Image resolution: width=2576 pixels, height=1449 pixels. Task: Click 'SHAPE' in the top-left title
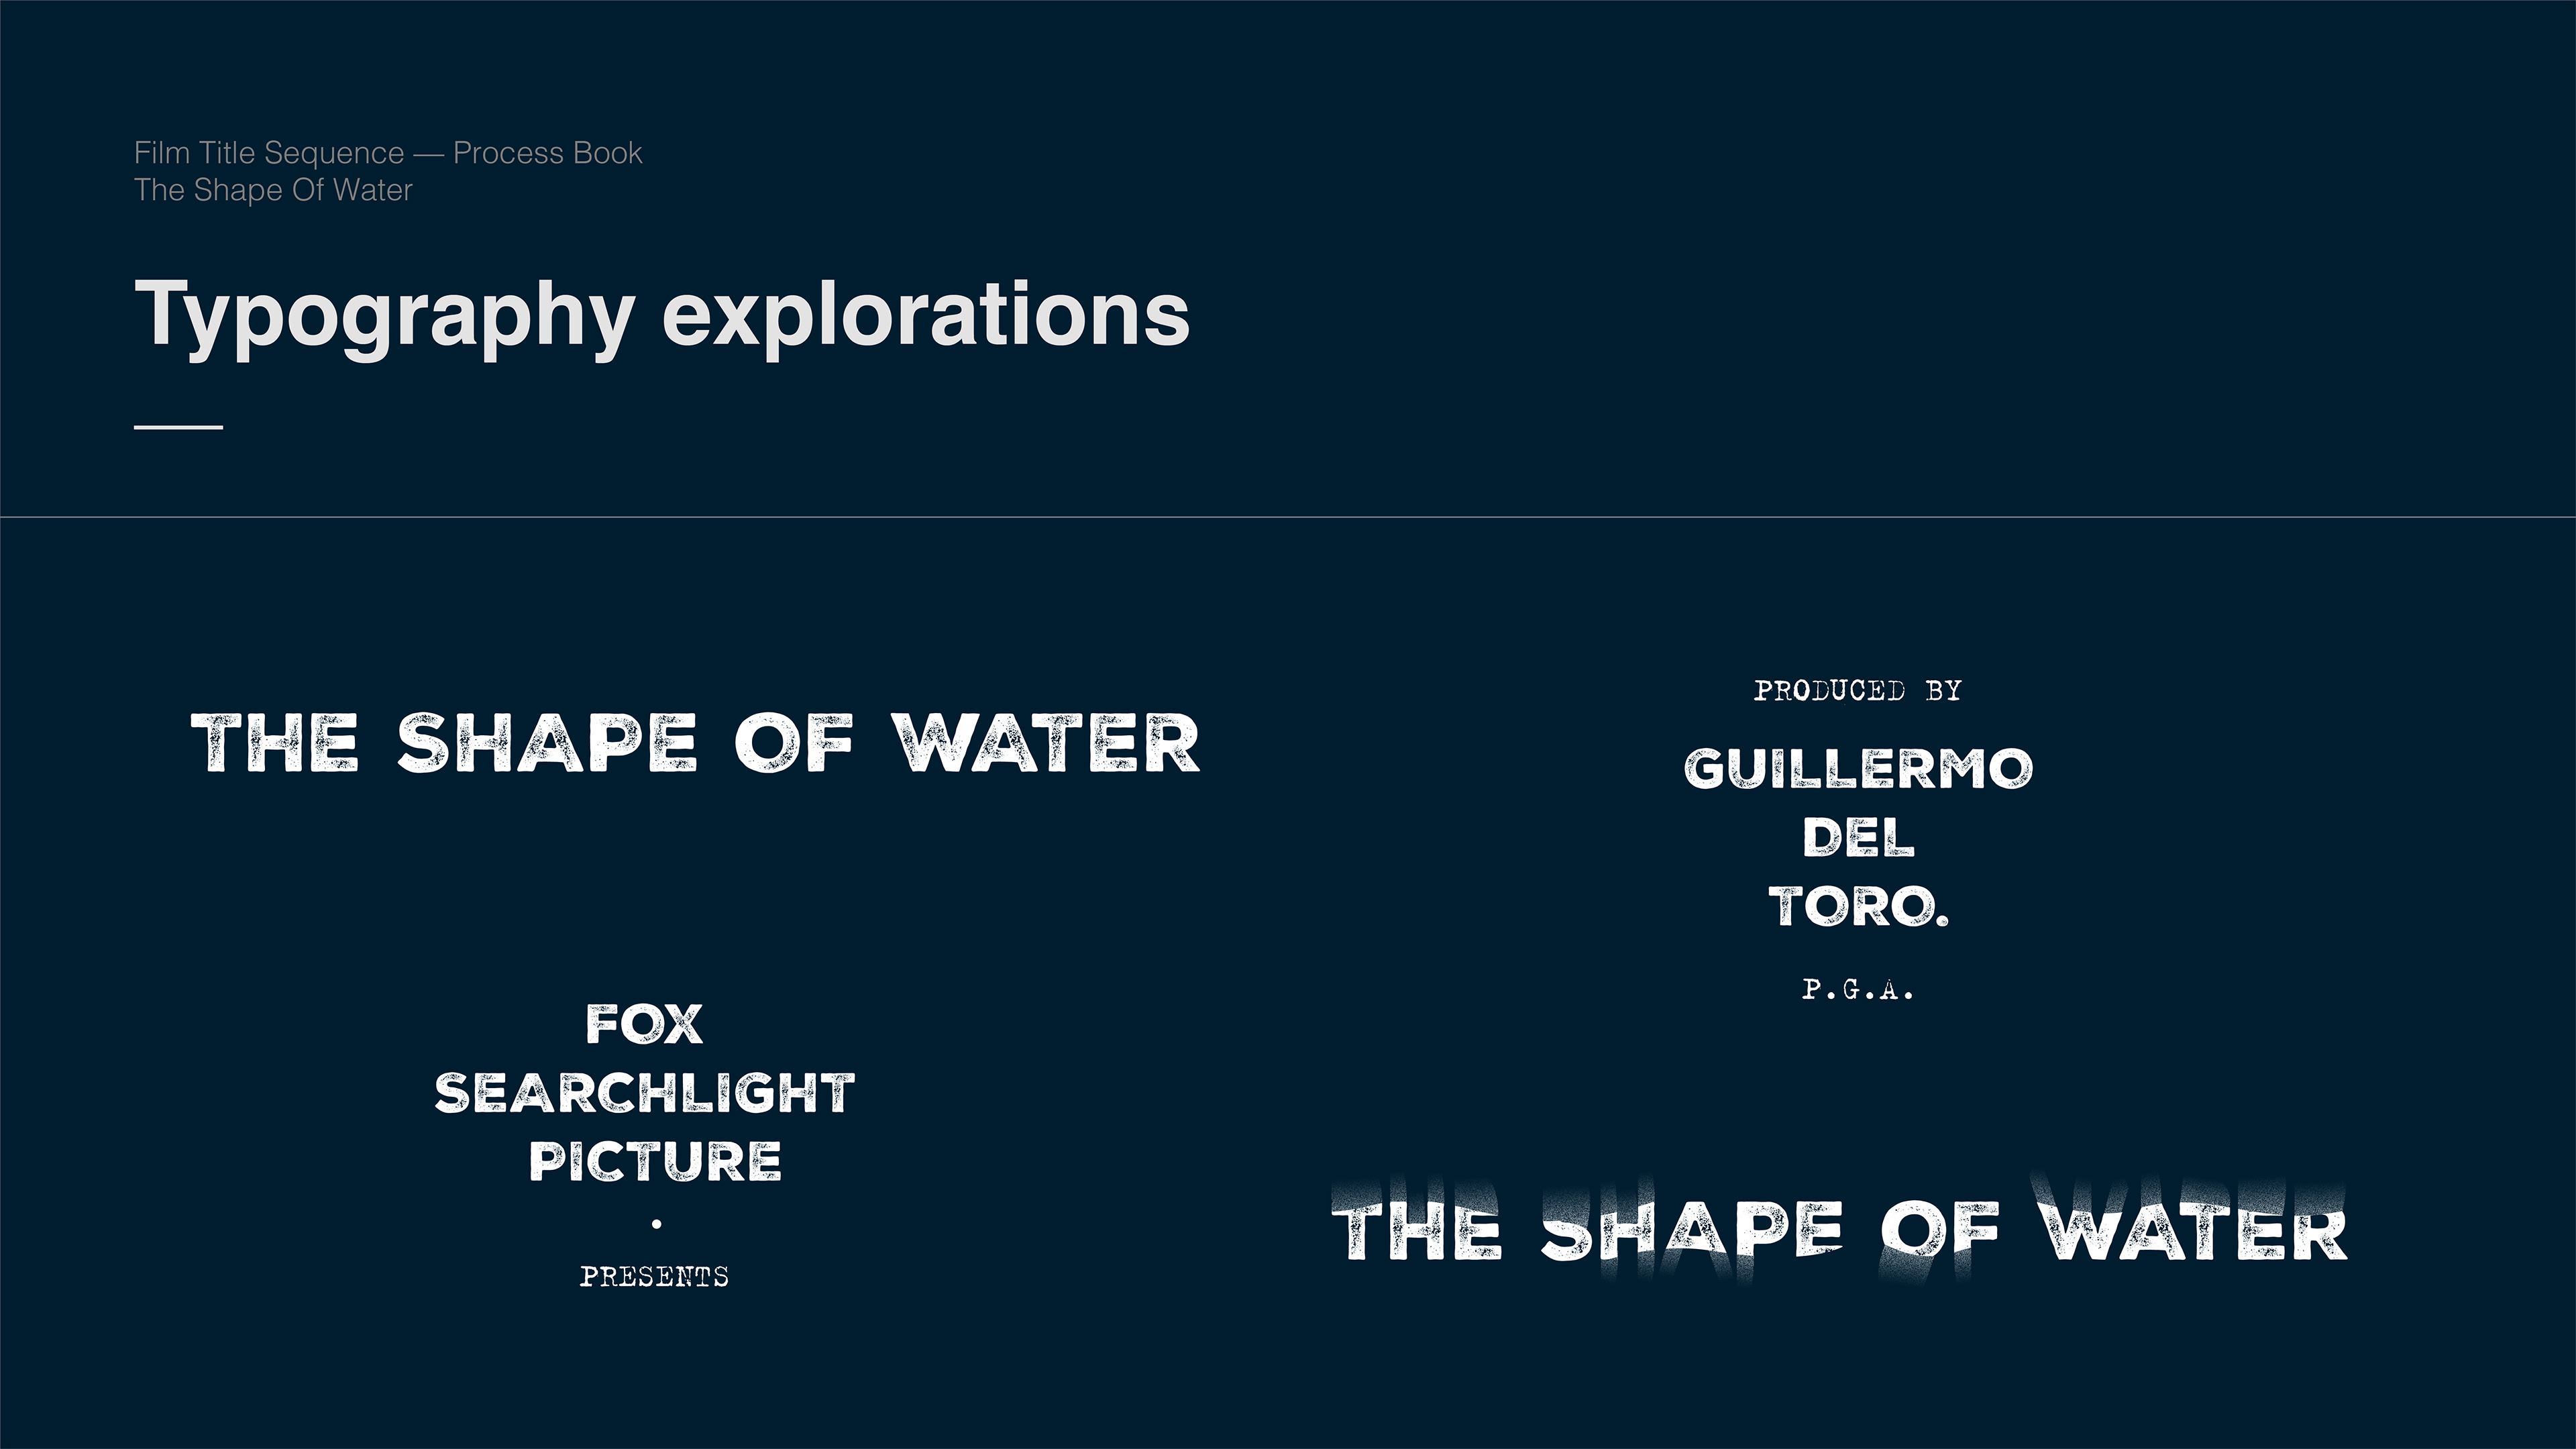click(547, 743)
